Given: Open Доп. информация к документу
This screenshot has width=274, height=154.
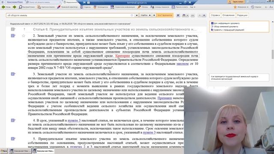Looking at the screenshot, I should (x=226, y=23).
